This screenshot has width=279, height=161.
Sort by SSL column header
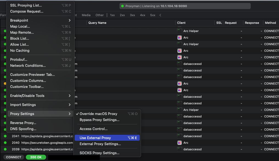coord(219,23)
